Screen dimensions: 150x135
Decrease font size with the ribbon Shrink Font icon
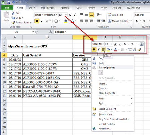click(75, 15)
